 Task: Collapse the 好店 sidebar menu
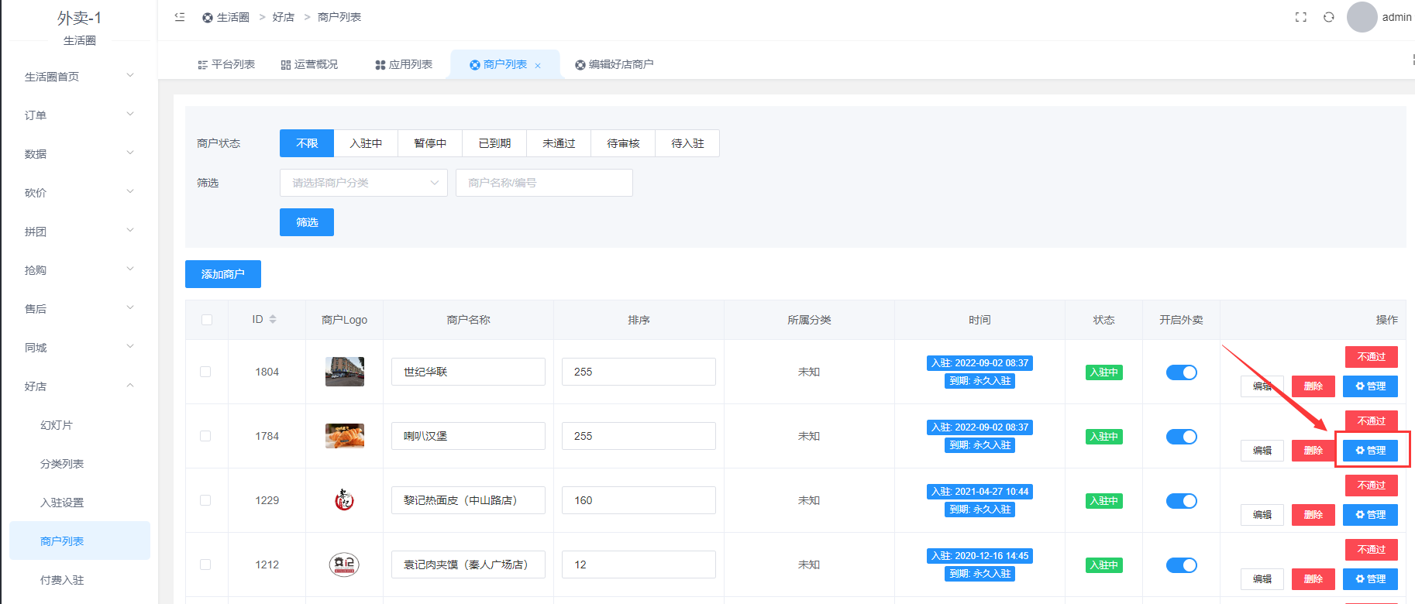click(x=77, y=386)
